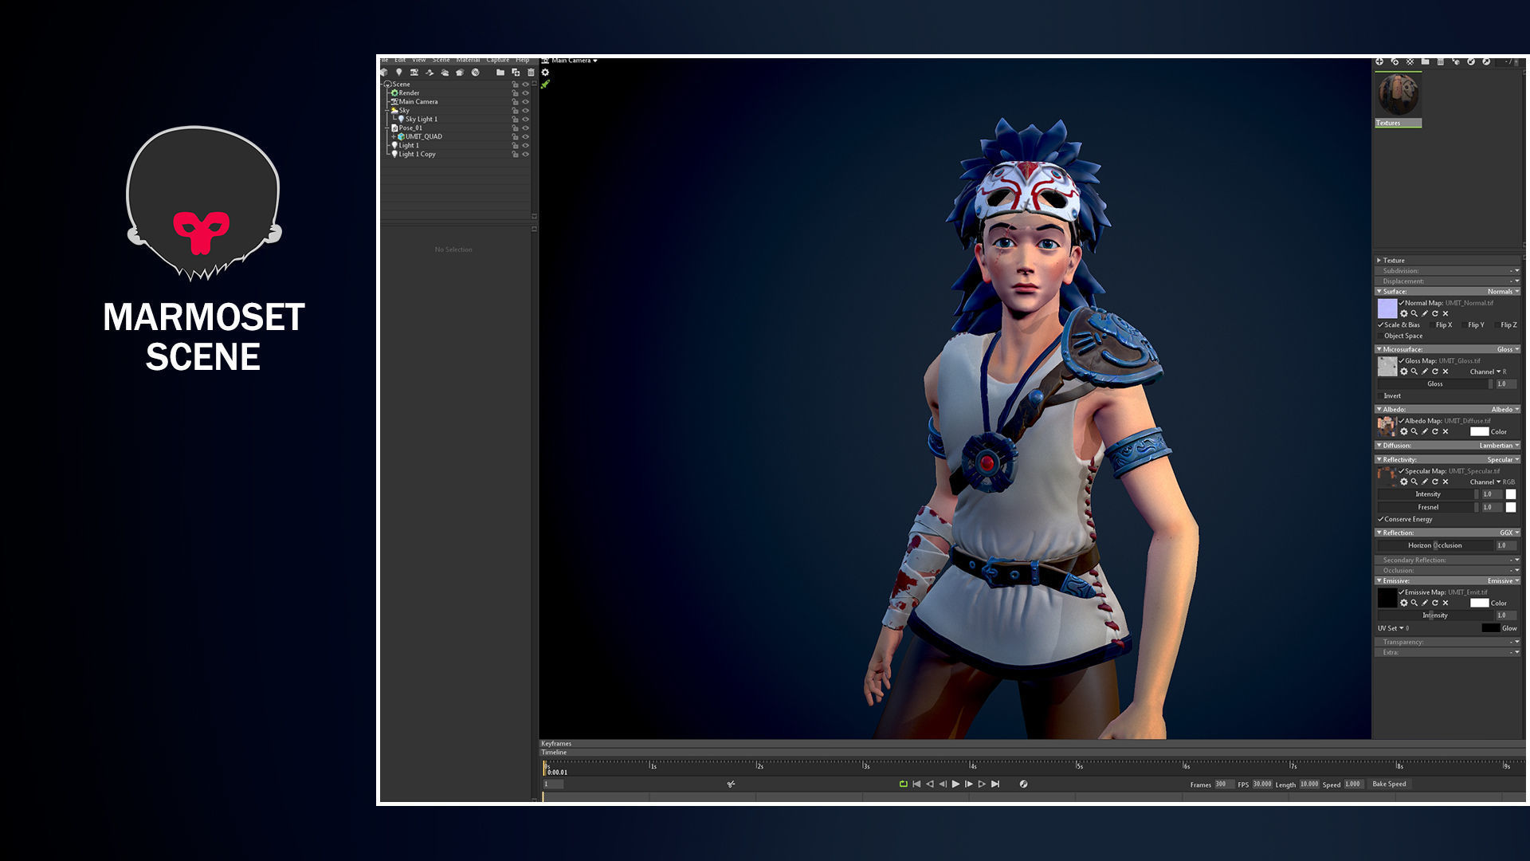Click the green rocket icon in viewport
The width and height of the screenshot is (1530, 861).
(x=546, y=84)
